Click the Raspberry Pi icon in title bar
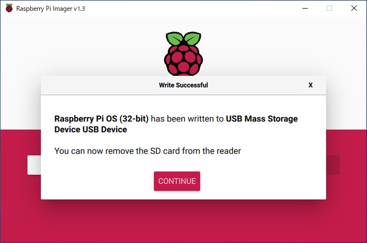 [9, 8]
